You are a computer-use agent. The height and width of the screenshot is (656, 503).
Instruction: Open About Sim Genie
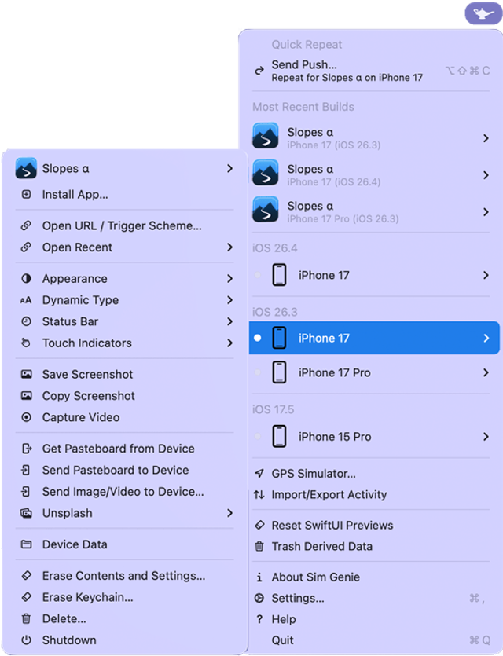(x=371, y=577)
